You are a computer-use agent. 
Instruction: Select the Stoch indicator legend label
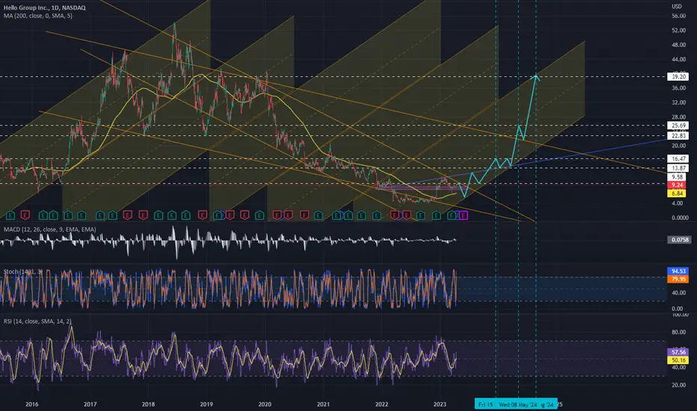[23, 271]
